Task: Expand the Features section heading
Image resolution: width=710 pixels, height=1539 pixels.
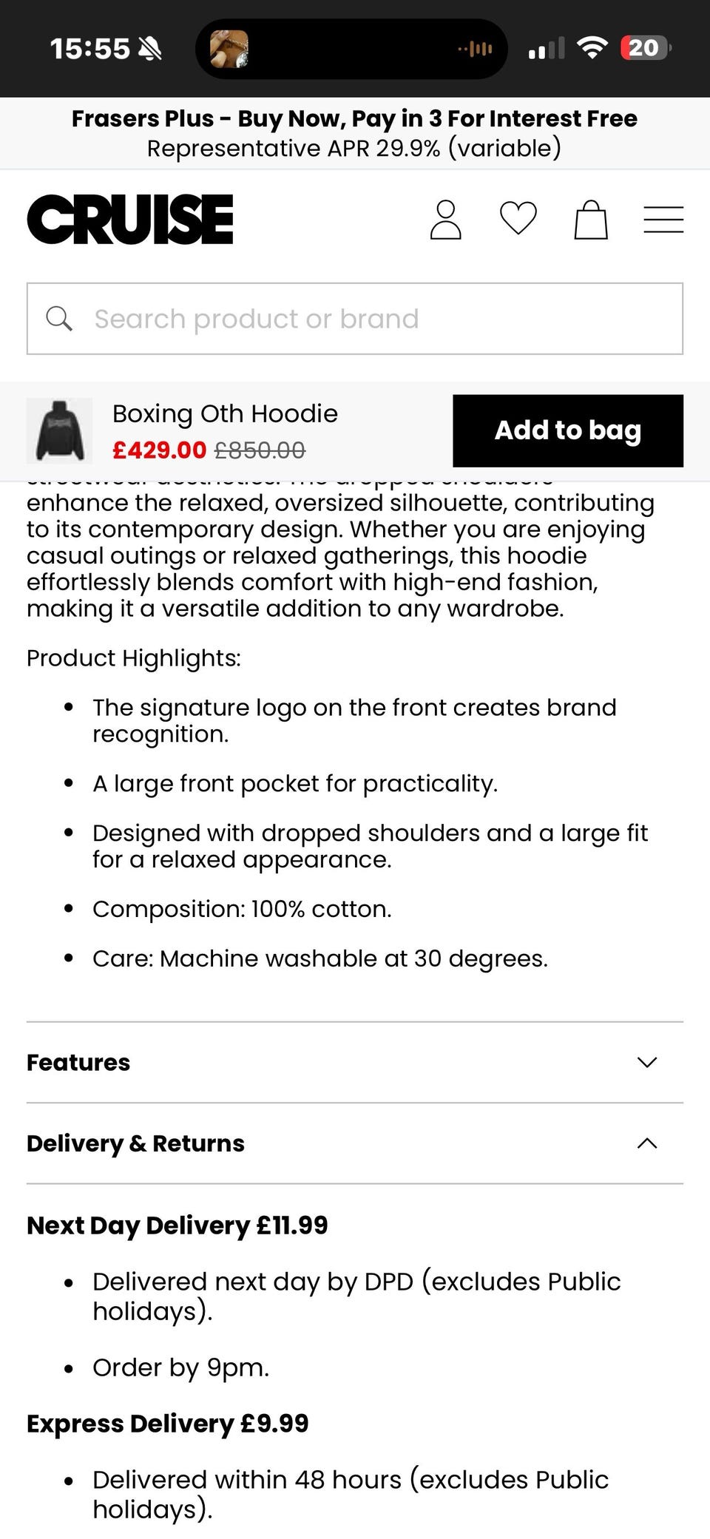Action: pyautogui.click(x=78, y=1063)
